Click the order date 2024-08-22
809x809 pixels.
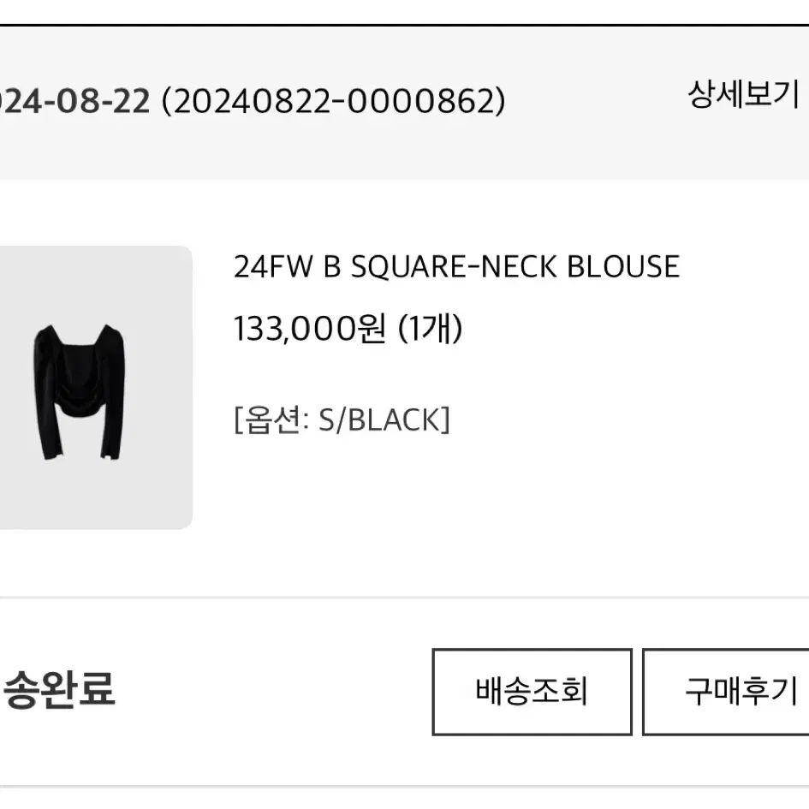74,101
